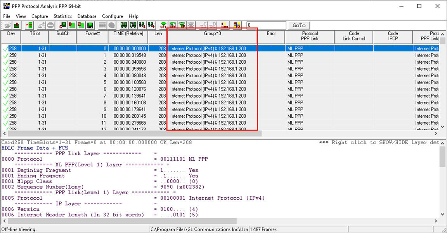This screenshot has width=447, height=233.
Task: Click the binoculars with up arrow icon
Action: pyautogui.click(x=151, y=25)
